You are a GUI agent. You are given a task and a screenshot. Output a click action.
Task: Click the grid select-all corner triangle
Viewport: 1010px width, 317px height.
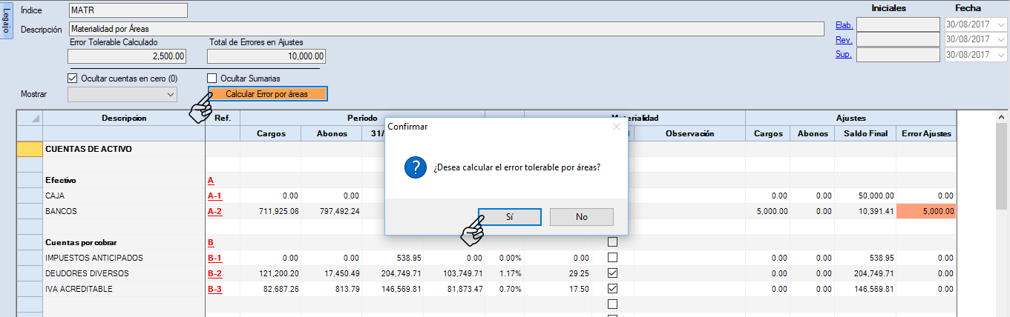point(30,119)
